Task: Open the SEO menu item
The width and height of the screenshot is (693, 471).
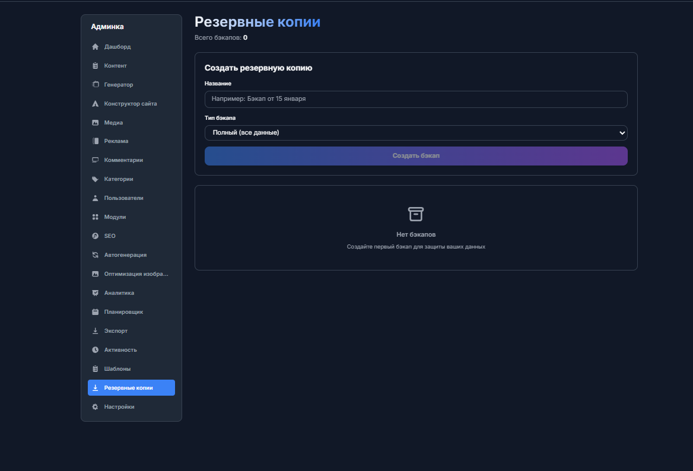Action: click(110, 236)
